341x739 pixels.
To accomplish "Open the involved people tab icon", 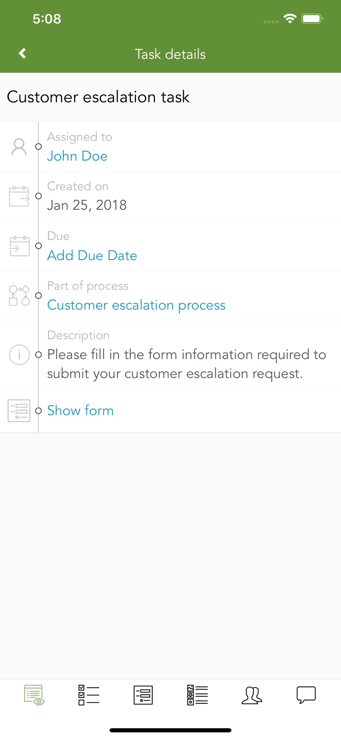I will 252,695.
